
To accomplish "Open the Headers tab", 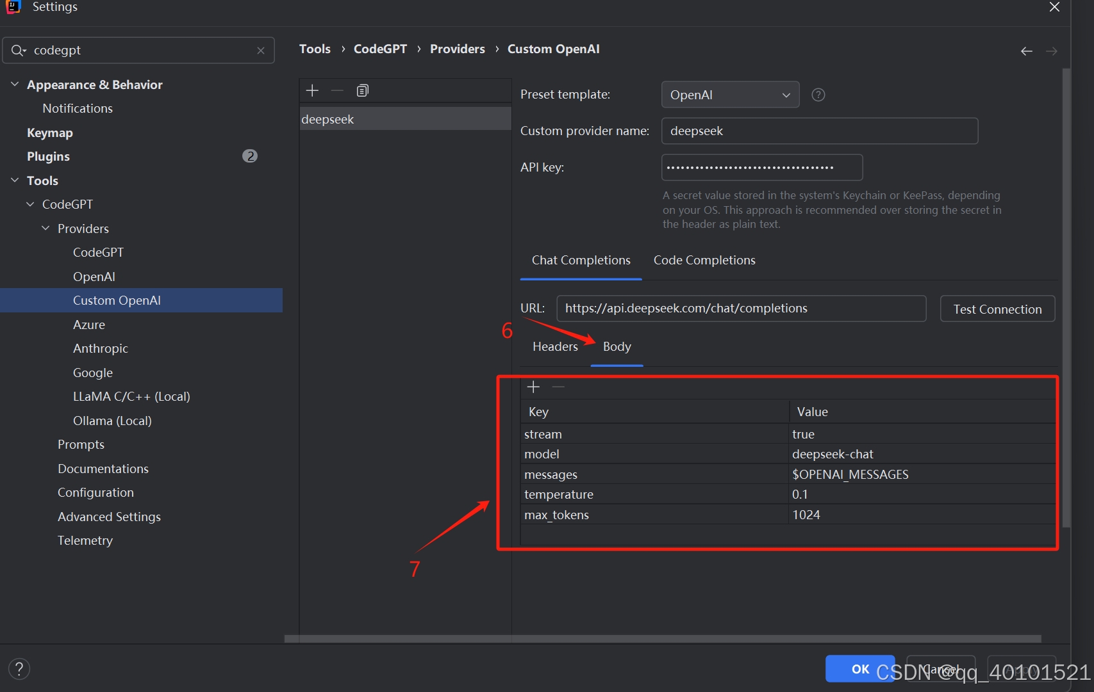I will [555, 346].
